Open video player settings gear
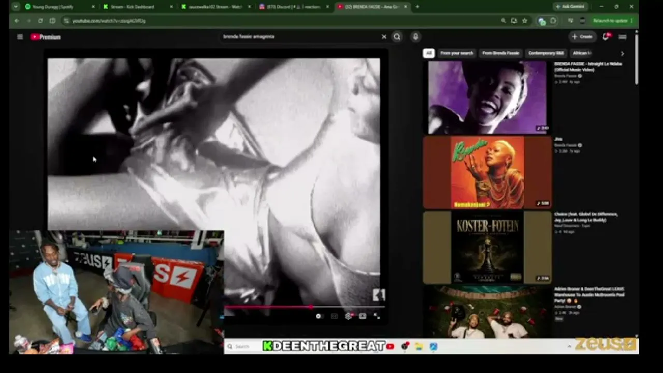 point(349,316)
